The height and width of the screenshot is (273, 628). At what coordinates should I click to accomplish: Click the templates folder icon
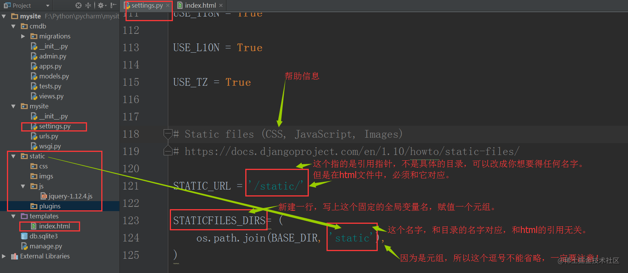24,216
